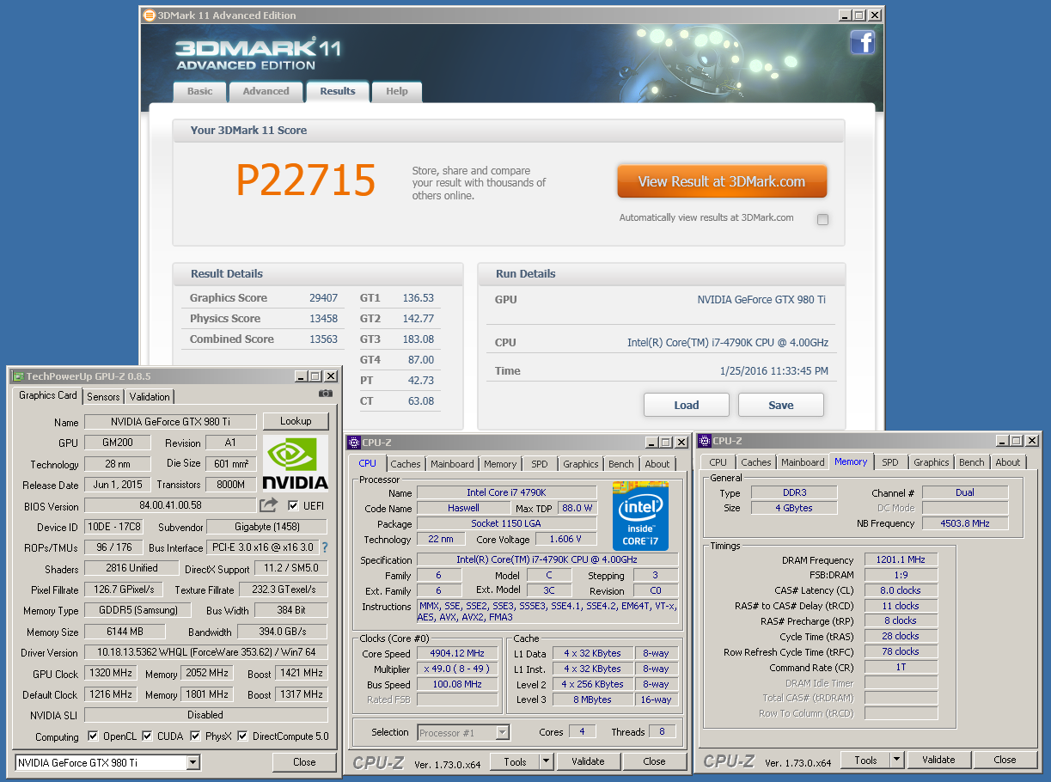Open SPD tab in CPU-Z Memory window
The height and width of the screenshot is (782, 1051).
click(x=890, y=461)
